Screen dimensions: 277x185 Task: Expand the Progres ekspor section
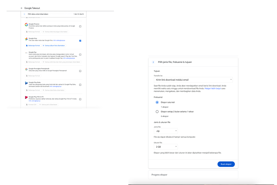point(193,175)
